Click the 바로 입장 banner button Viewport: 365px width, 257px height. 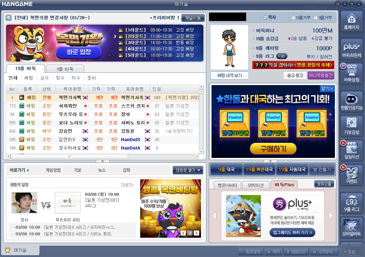[79, 52]
